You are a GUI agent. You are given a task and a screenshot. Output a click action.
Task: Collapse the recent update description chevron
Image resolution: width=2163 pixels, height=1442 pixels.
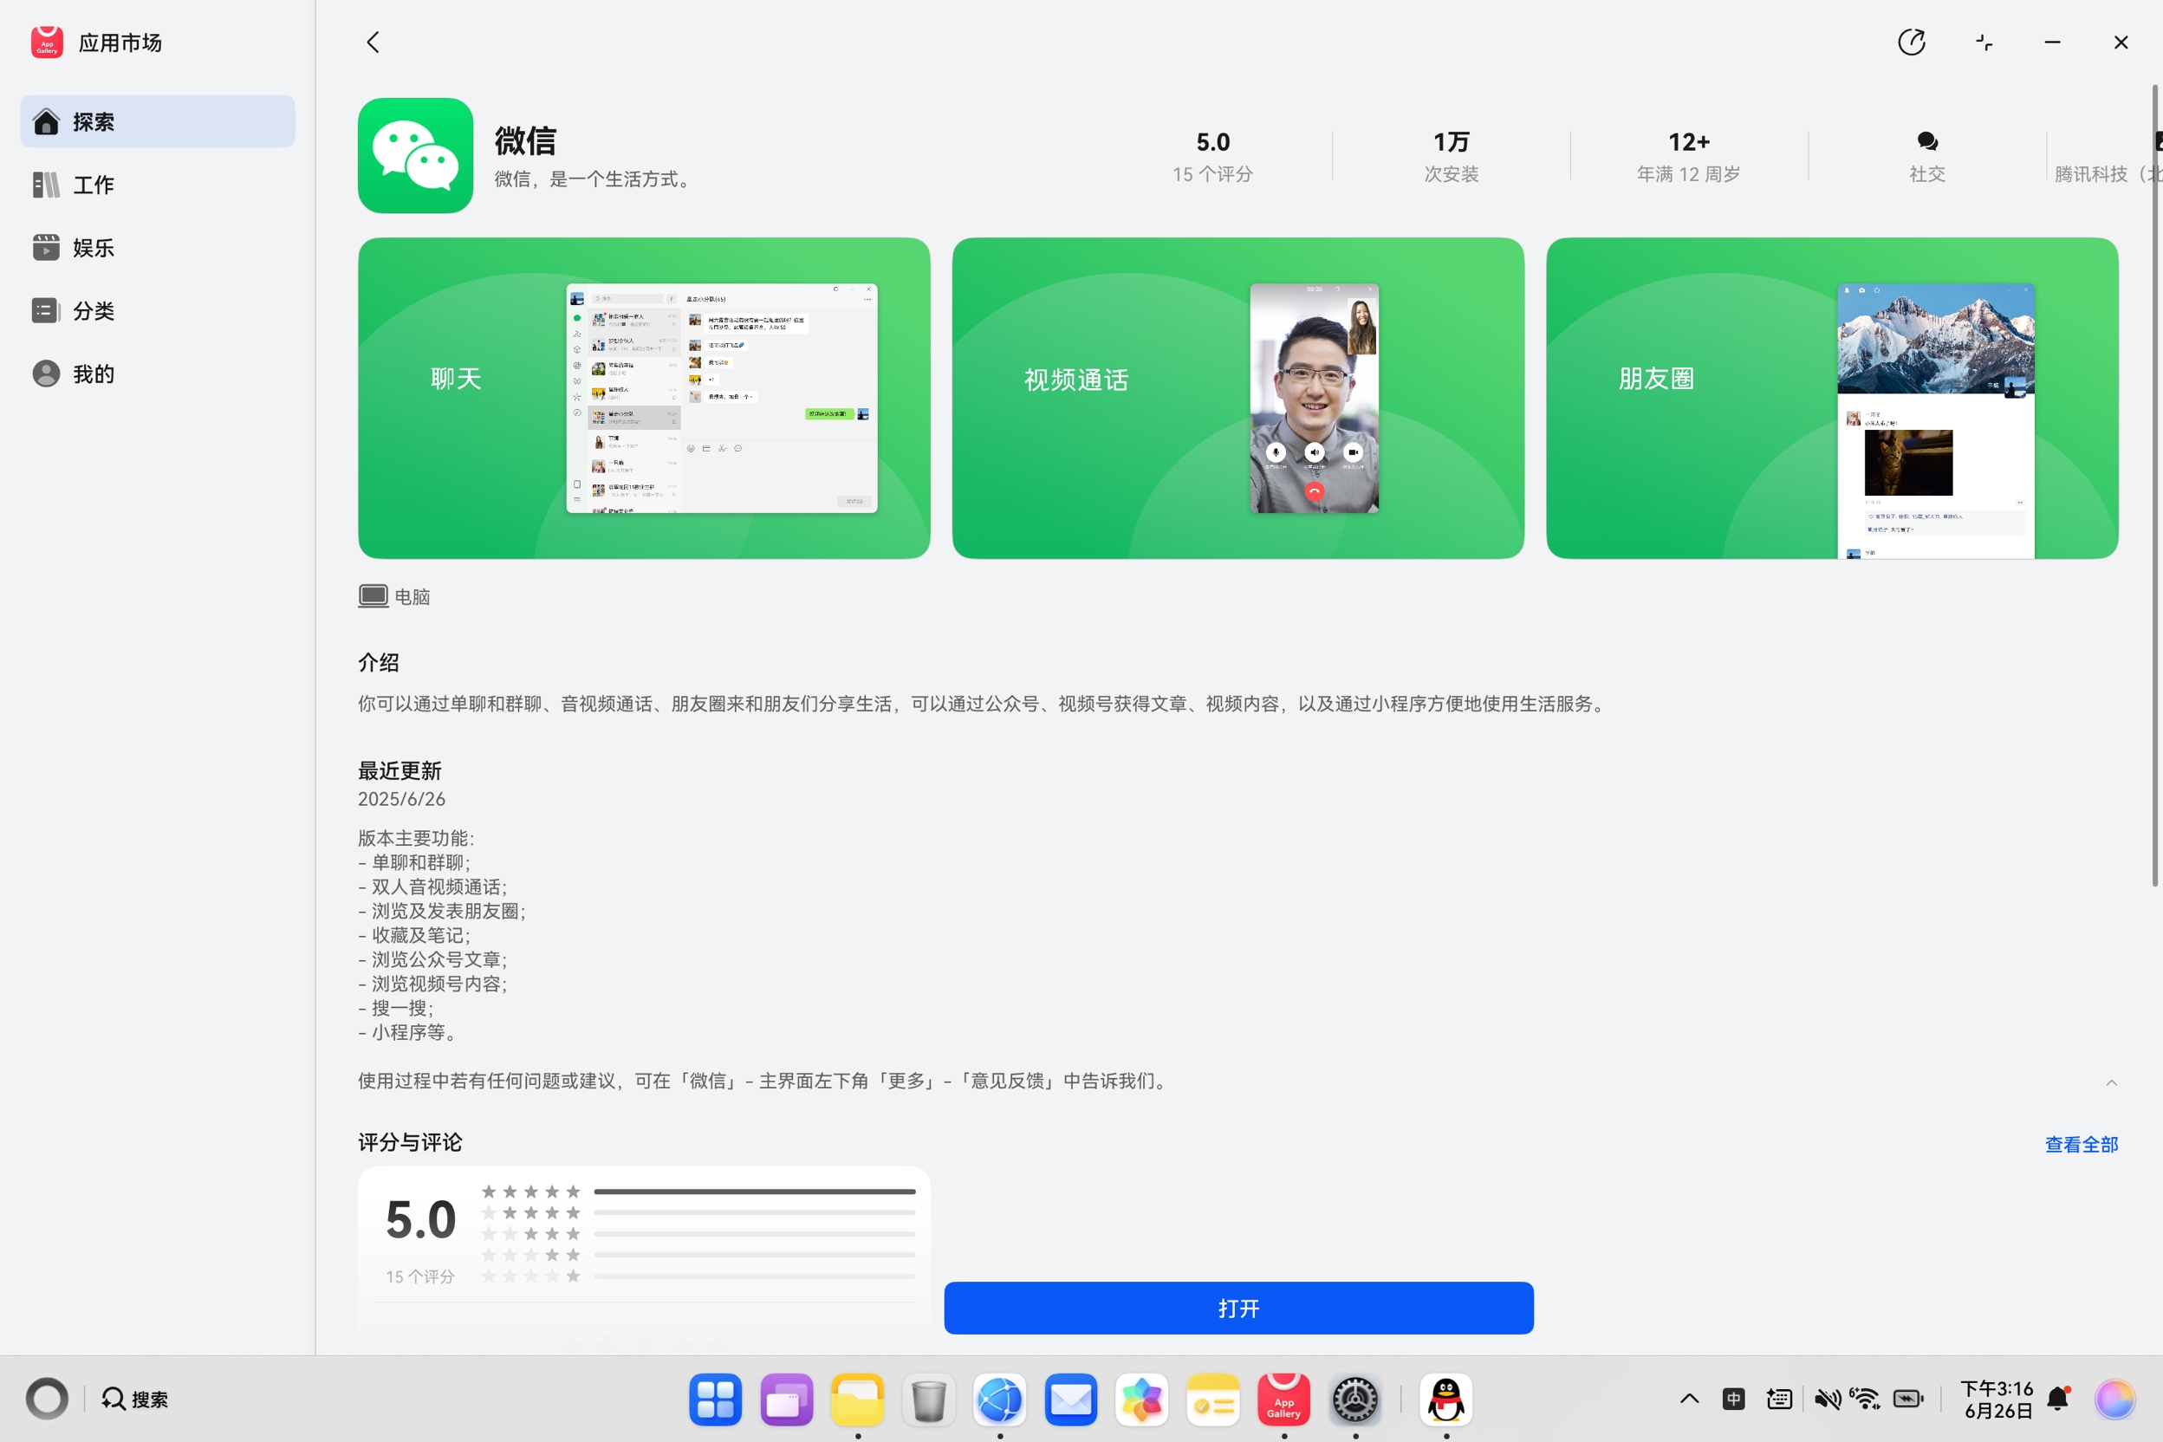pyautogui.click(x=2112, y=1082)
